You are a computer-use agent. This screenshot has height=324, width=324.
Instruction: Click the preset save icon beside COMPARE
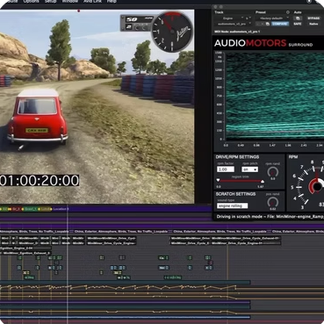(267, 24)
